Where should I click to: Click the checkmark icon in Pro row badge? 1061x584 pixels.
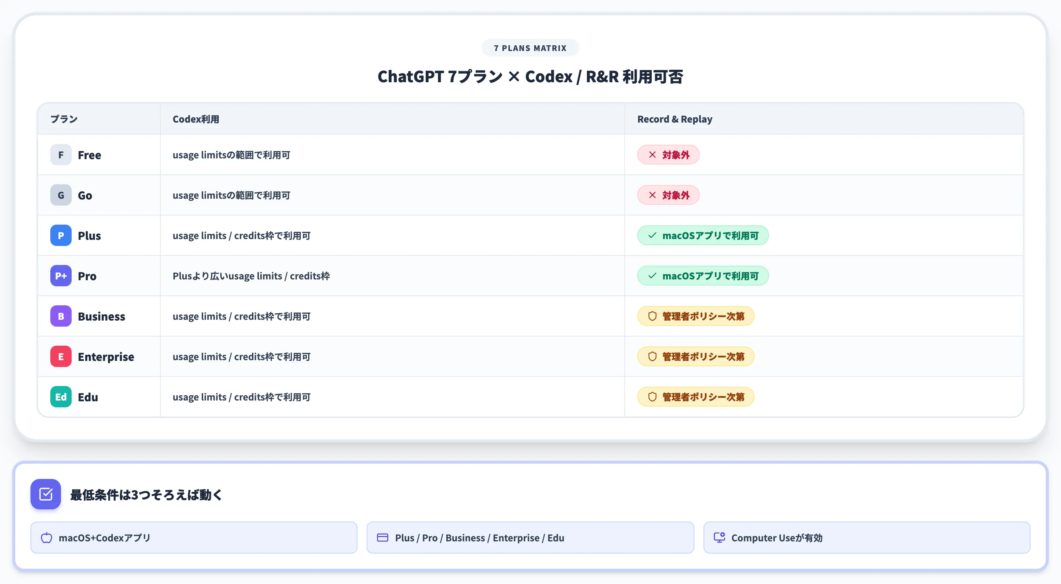652,276
